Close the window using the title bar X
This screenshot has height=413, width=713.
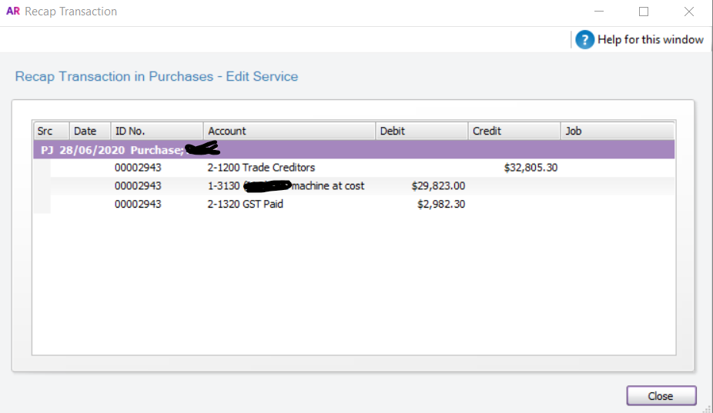[689, 12]
